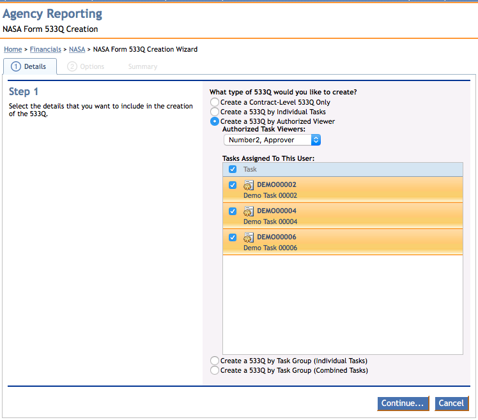Click the DEMO00002 task icon
The image size is (478, 420).
(x=249, y=185)
